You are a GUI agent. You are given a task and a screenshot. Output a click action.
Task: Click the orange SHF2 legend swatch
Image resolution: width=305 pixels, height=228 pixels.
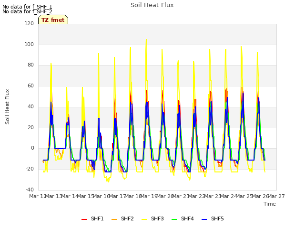114,219
